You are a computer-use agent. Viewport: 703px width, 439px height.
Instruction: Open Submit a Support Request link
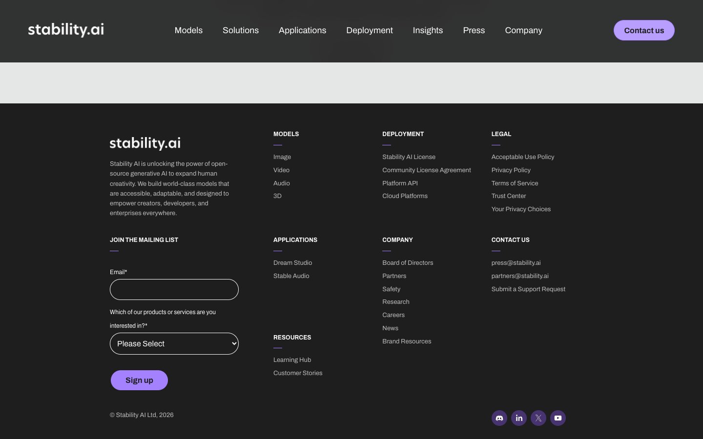528,289
